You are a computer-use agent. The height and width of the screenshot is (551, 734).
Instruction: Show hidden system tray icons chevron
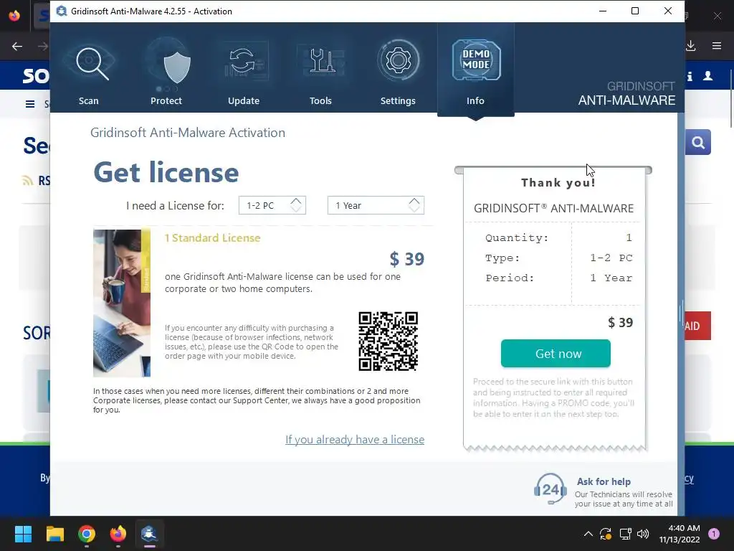(588, 534)
